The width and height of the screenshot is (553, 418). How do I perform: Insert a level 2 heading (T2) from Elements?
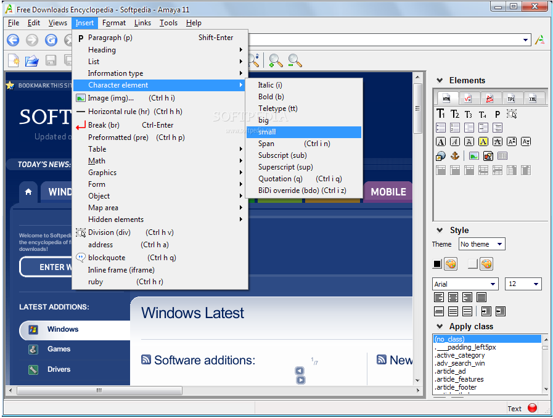pos(455,114)
